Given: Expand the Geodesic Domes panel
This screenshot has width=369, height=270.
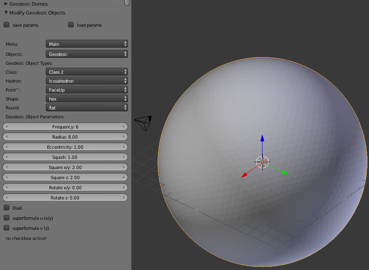Looking at the screenshot, I should pyautogui.click(x=6, y=4).
